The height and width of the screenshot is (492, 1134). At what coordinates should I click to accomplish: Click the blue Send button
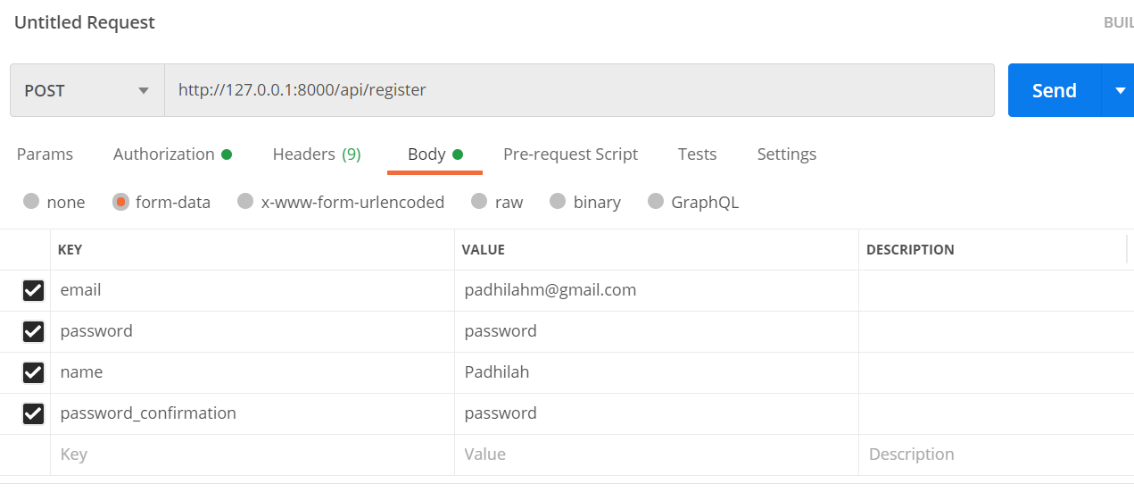(x=1054, y=90)
